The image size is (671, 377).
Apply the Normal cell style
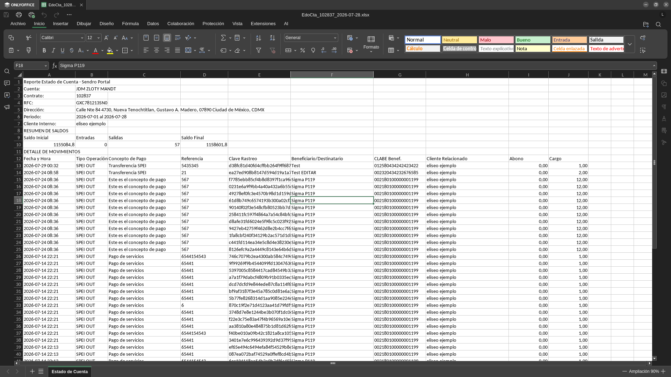(x=423, y=40)
